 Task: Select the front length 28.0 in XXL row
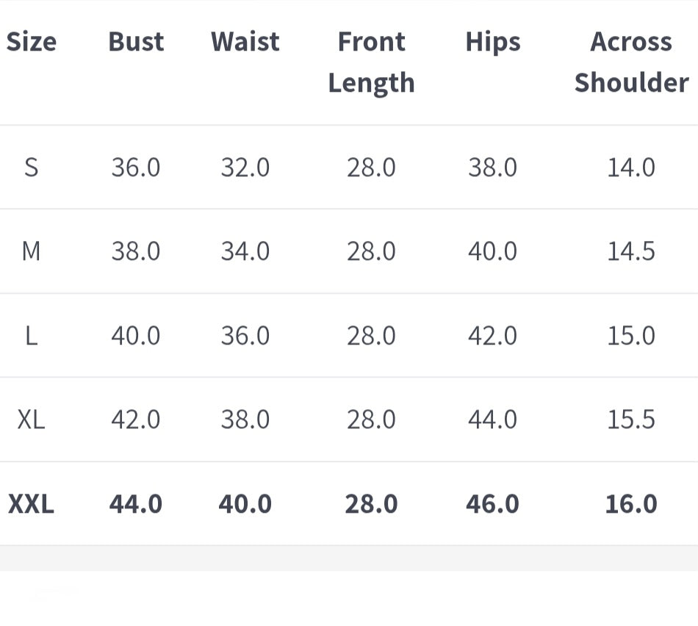coord(371,504)
